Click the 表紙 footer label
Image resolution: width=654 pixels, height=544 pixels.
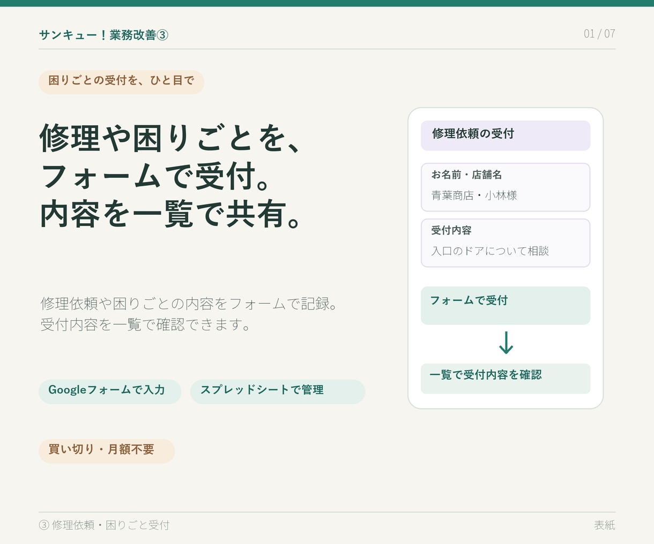pos(605,525)
